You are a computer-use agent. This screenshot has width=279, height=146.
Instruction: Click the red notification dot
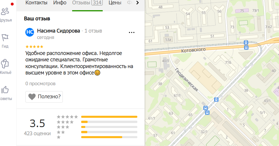pos(12,4)
